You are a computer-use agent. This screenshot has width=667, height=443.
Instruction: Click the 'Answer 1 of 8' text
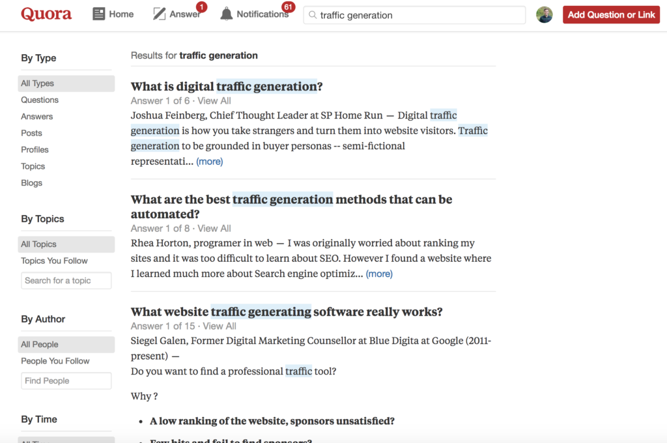[160, 229]
